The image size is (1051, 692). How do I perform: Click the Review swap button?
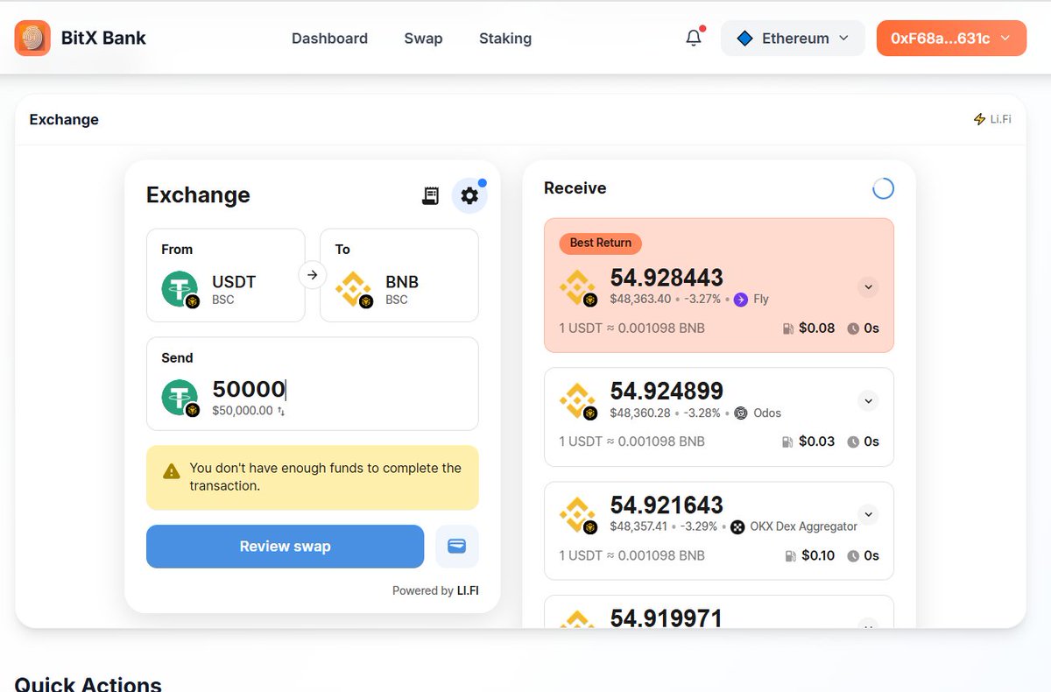[285, 546]
